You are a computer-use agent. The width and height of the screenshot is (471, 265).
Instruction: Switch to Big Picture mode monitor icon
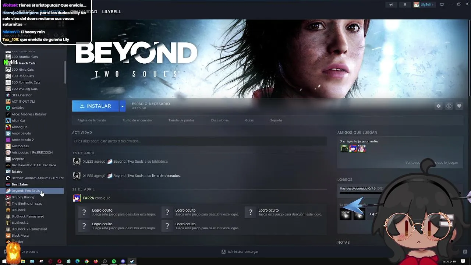pyautogui.click(x=442, y=5)
